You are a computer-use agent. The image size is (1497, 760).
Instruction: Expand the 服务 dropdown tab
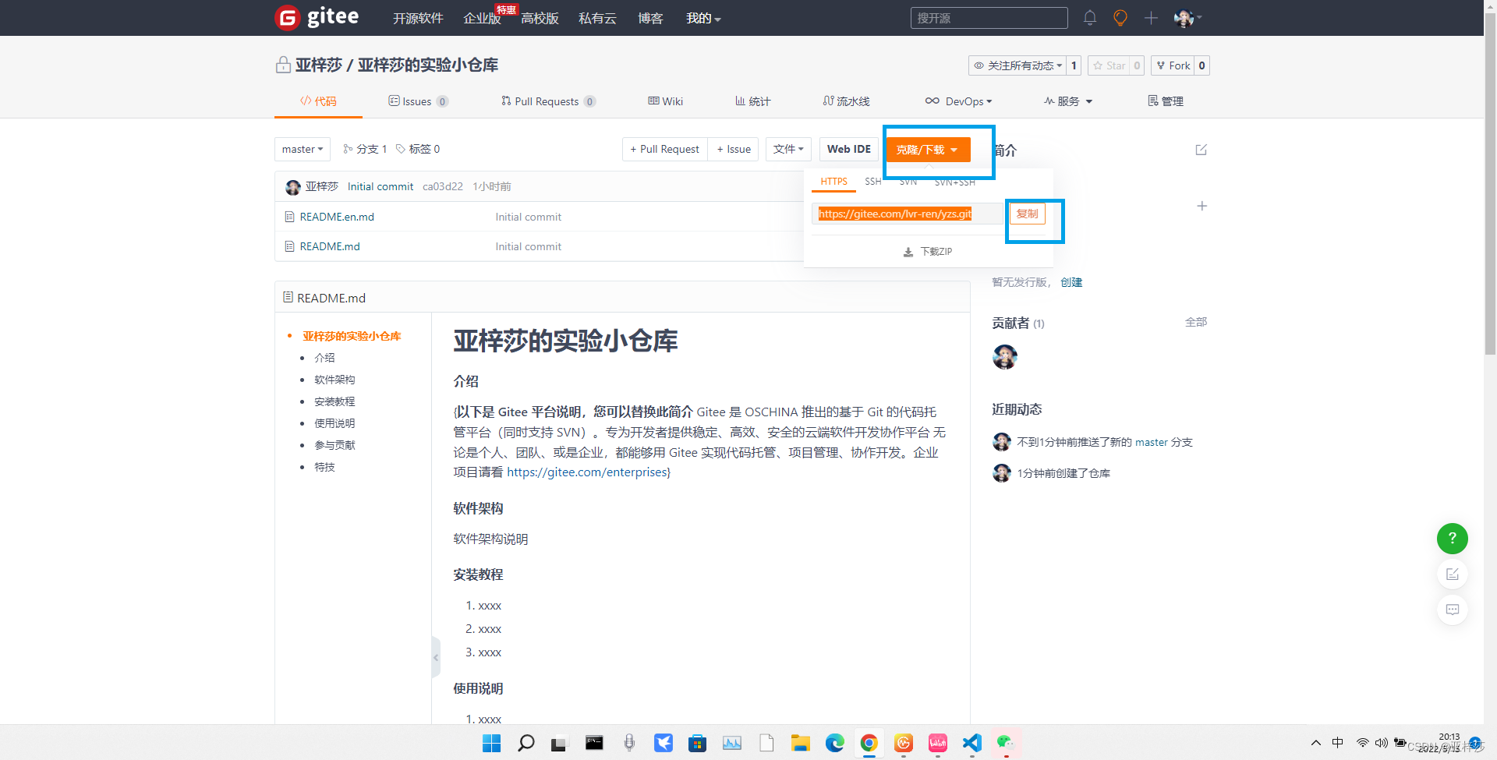click(x=1068, y=101)
